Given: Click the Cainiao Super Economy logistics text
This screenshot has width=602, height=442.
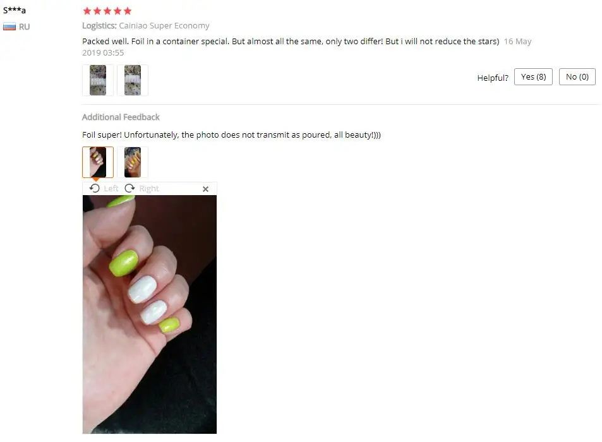Looking at the screenshot, I should coord(164,26).
